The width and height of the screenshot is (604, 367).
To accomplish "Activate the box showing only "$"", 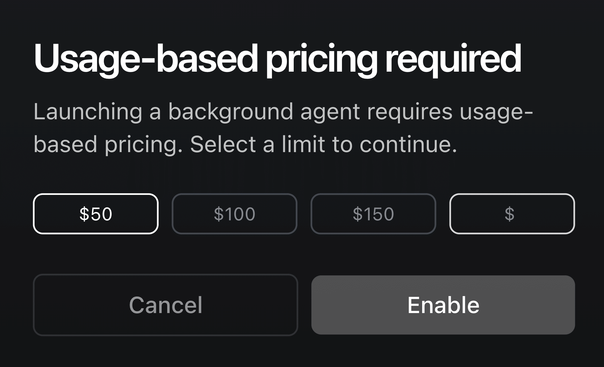I will tap(512, 214).
